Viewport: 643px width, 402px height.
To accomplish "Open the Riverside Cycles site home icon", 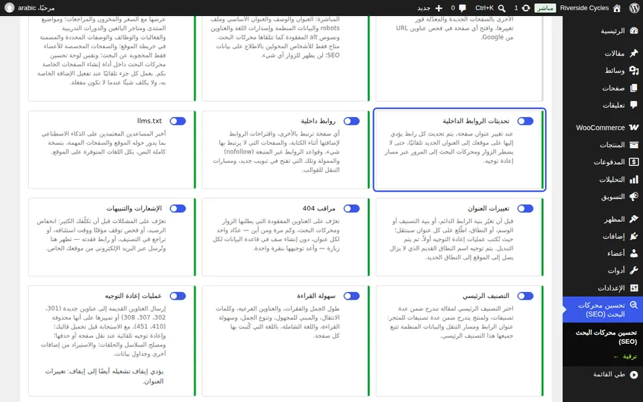I will click(617, 8).
